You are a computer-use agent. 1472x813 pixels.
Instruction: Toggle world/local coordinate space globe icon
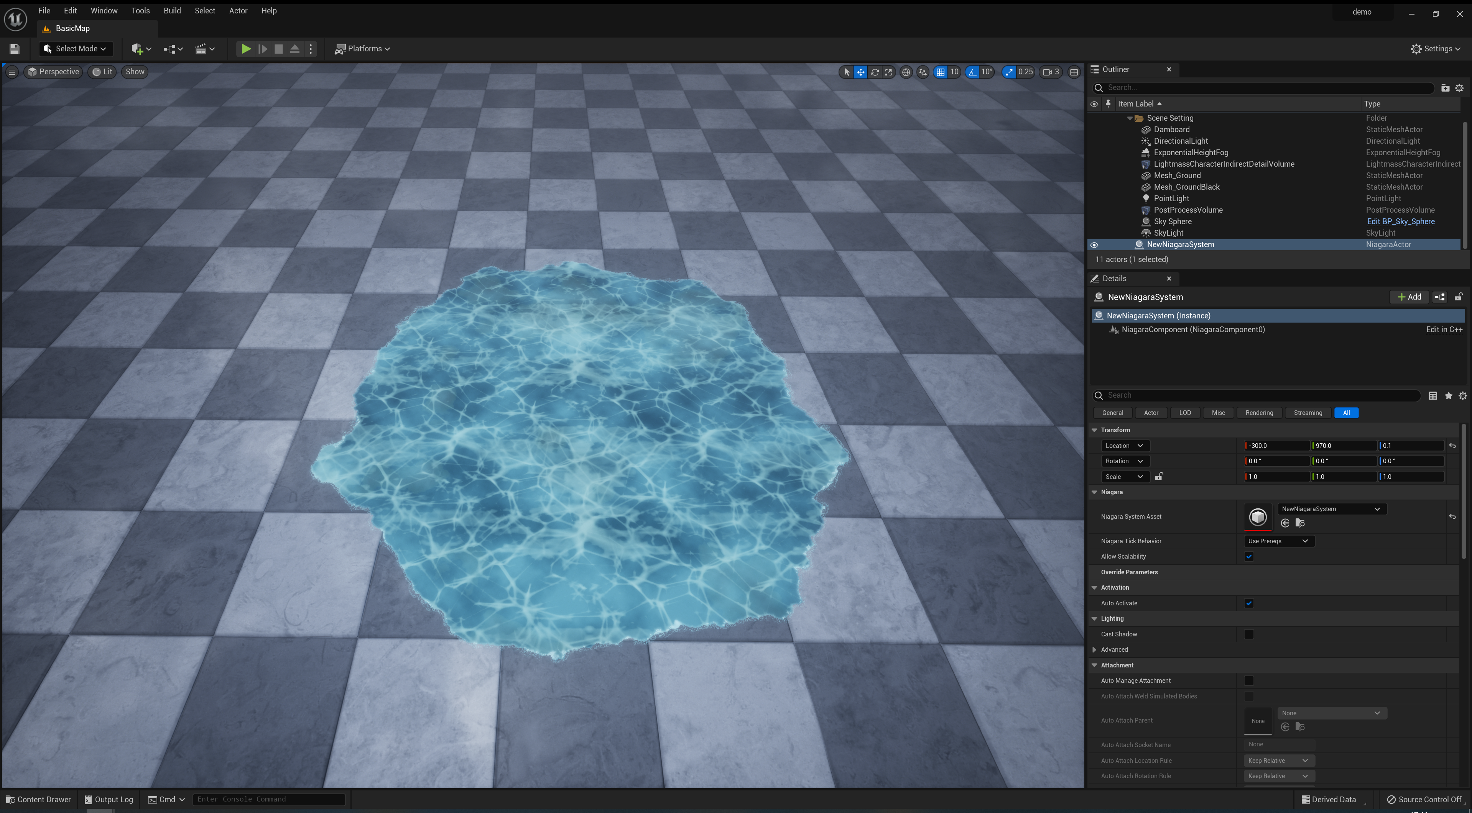[x=906, y=72]
